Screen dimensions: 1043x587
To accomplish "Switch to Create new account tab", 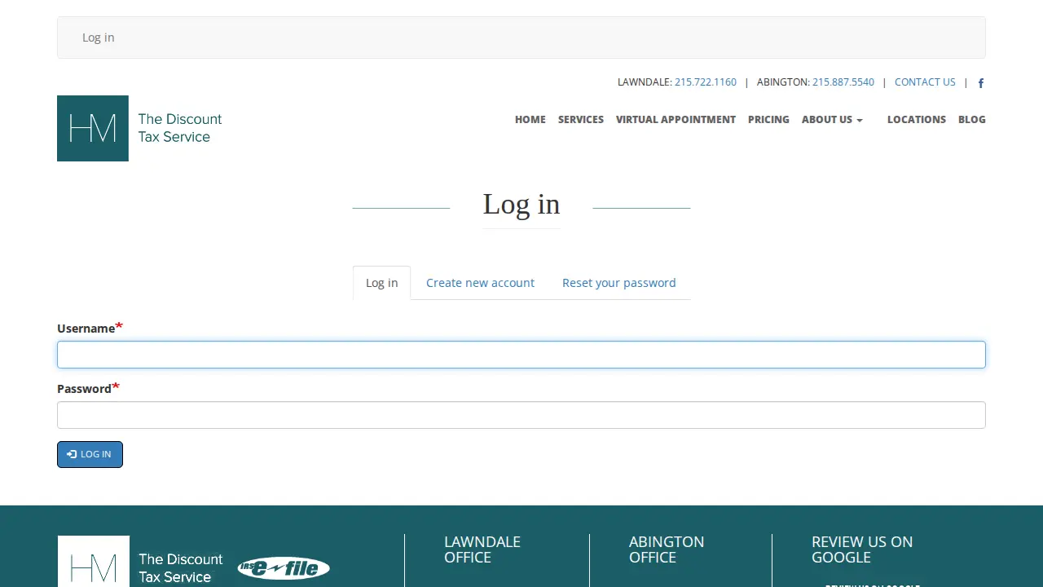I will pos(480,283).
